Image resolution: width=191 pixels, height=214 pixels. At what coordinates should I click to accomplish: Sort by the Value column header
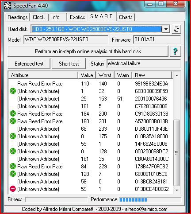point(87,75)
